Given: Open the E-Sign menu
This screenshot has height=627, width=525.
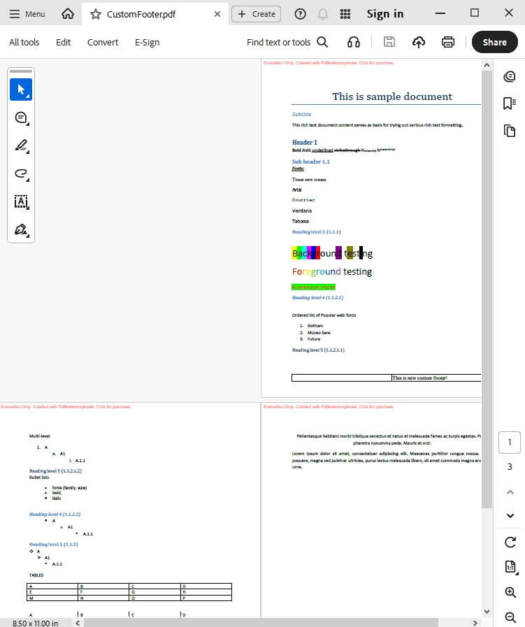Looking at the screenshot, I should pos(147,43).
